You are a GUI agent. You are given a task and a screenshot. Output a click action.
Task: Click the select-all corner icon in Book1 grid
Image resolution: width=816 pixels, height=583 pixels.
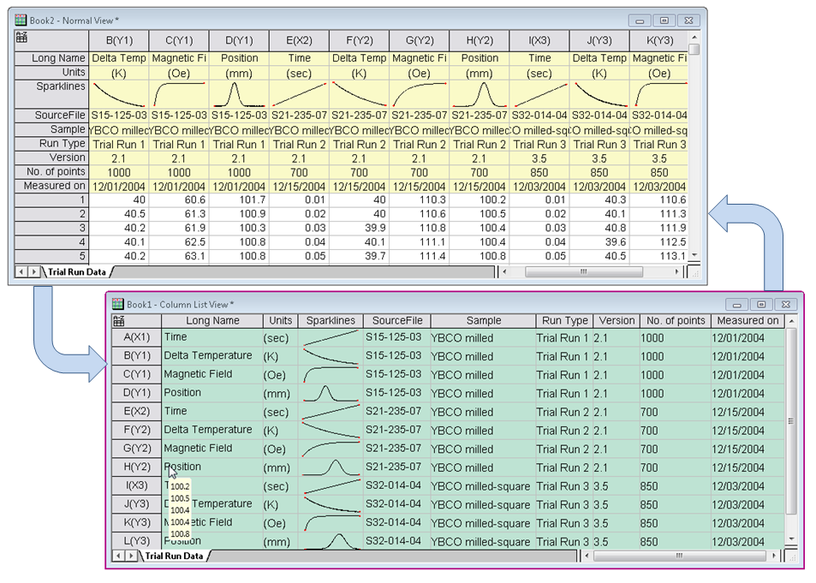(118, 320)
